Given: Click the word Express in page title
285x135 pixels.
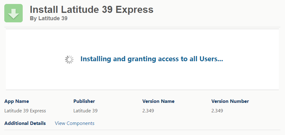Looking at the screenshot, I should [x=134, y=9].
